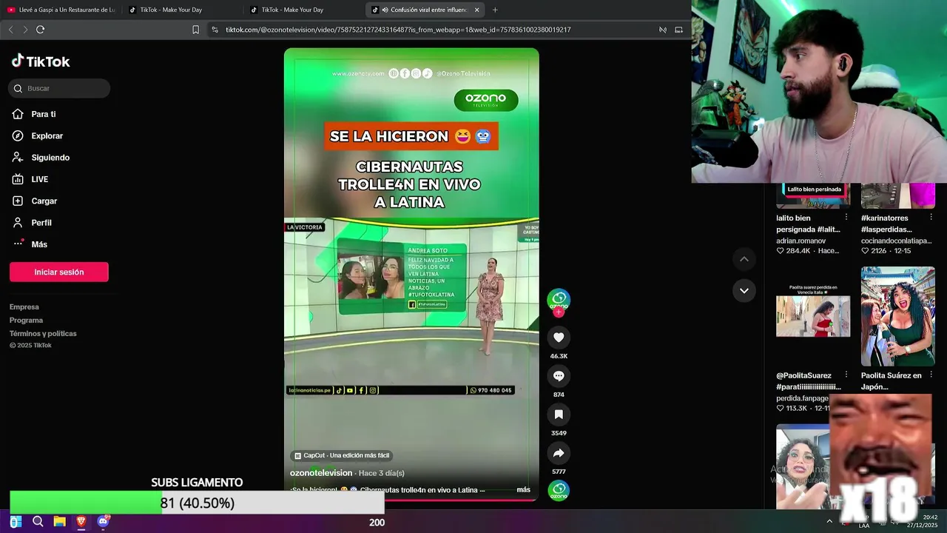Switch to the second TikTok Make Your Day tab
947x533 pixels.
pos(303,10)
